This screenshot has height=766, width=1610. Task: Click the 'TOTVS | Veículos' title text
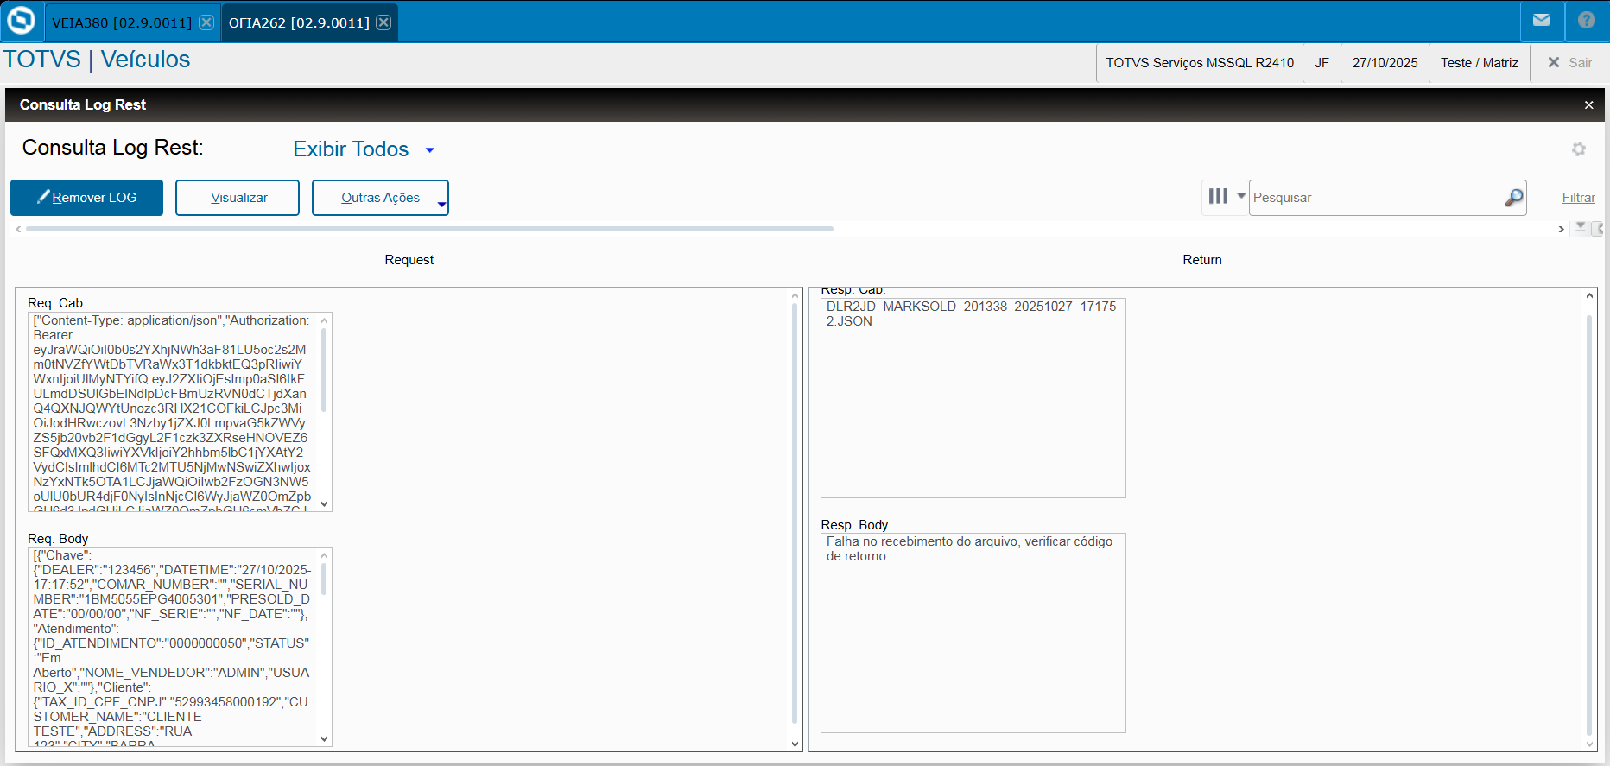(x=97, y=60)
